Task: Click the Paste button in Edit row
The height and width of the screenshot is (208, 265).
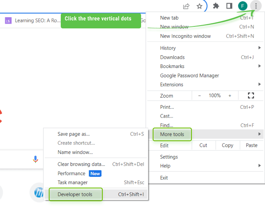Action: [x=252, y=146]
